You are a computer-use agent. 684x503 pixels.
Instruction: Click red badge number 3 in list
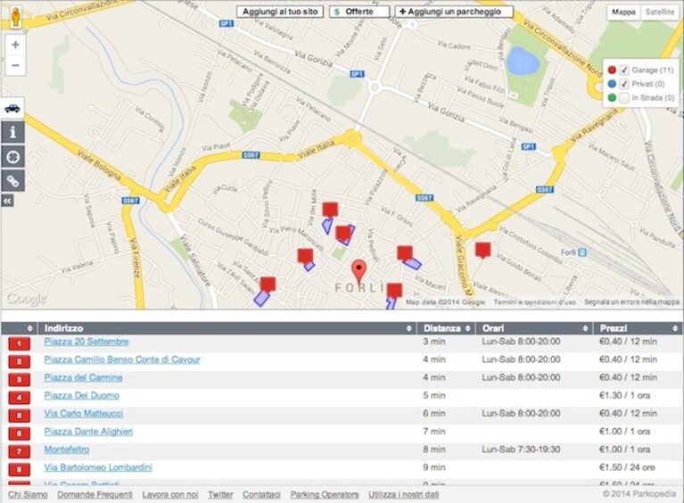click(x=19, y=380)
